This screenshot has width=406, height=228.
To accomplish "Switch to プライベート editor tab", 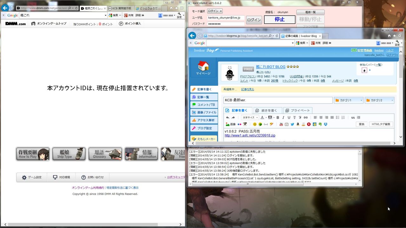I will [298, 111].
